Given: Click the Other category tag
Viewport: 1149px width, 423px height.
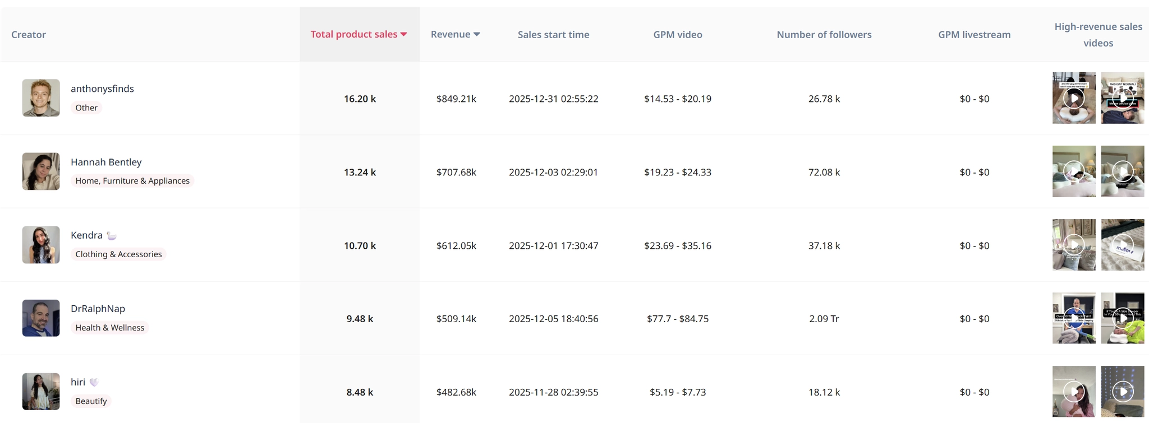Looking at the screenshot, I should coord(86,108).
